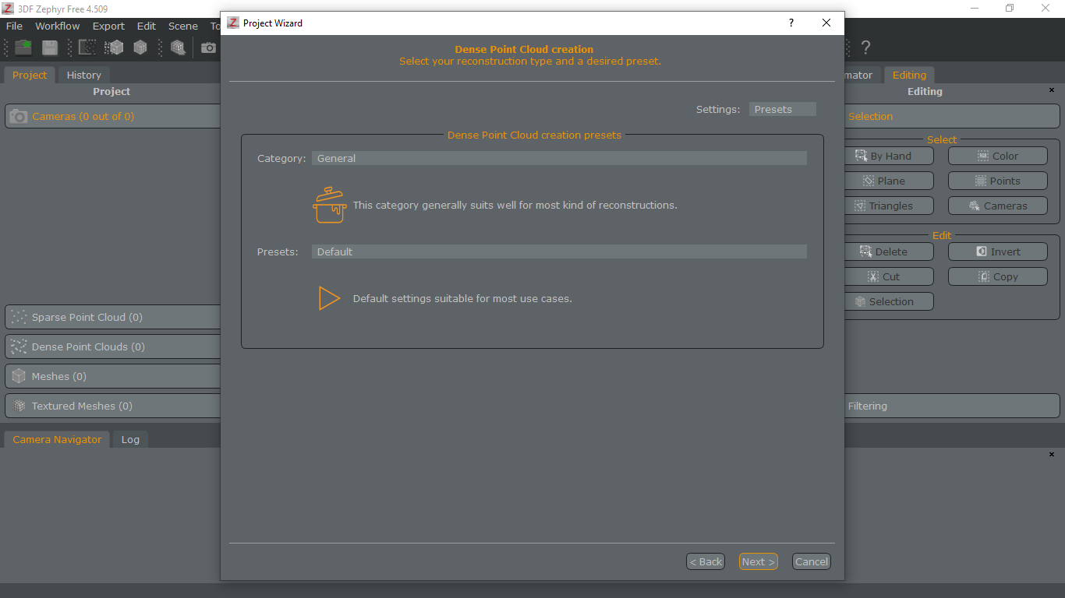Image resolution: width=1065 pixels, height=598 pixels.
Task: Switch to the History tab
Action: point(83,75)
